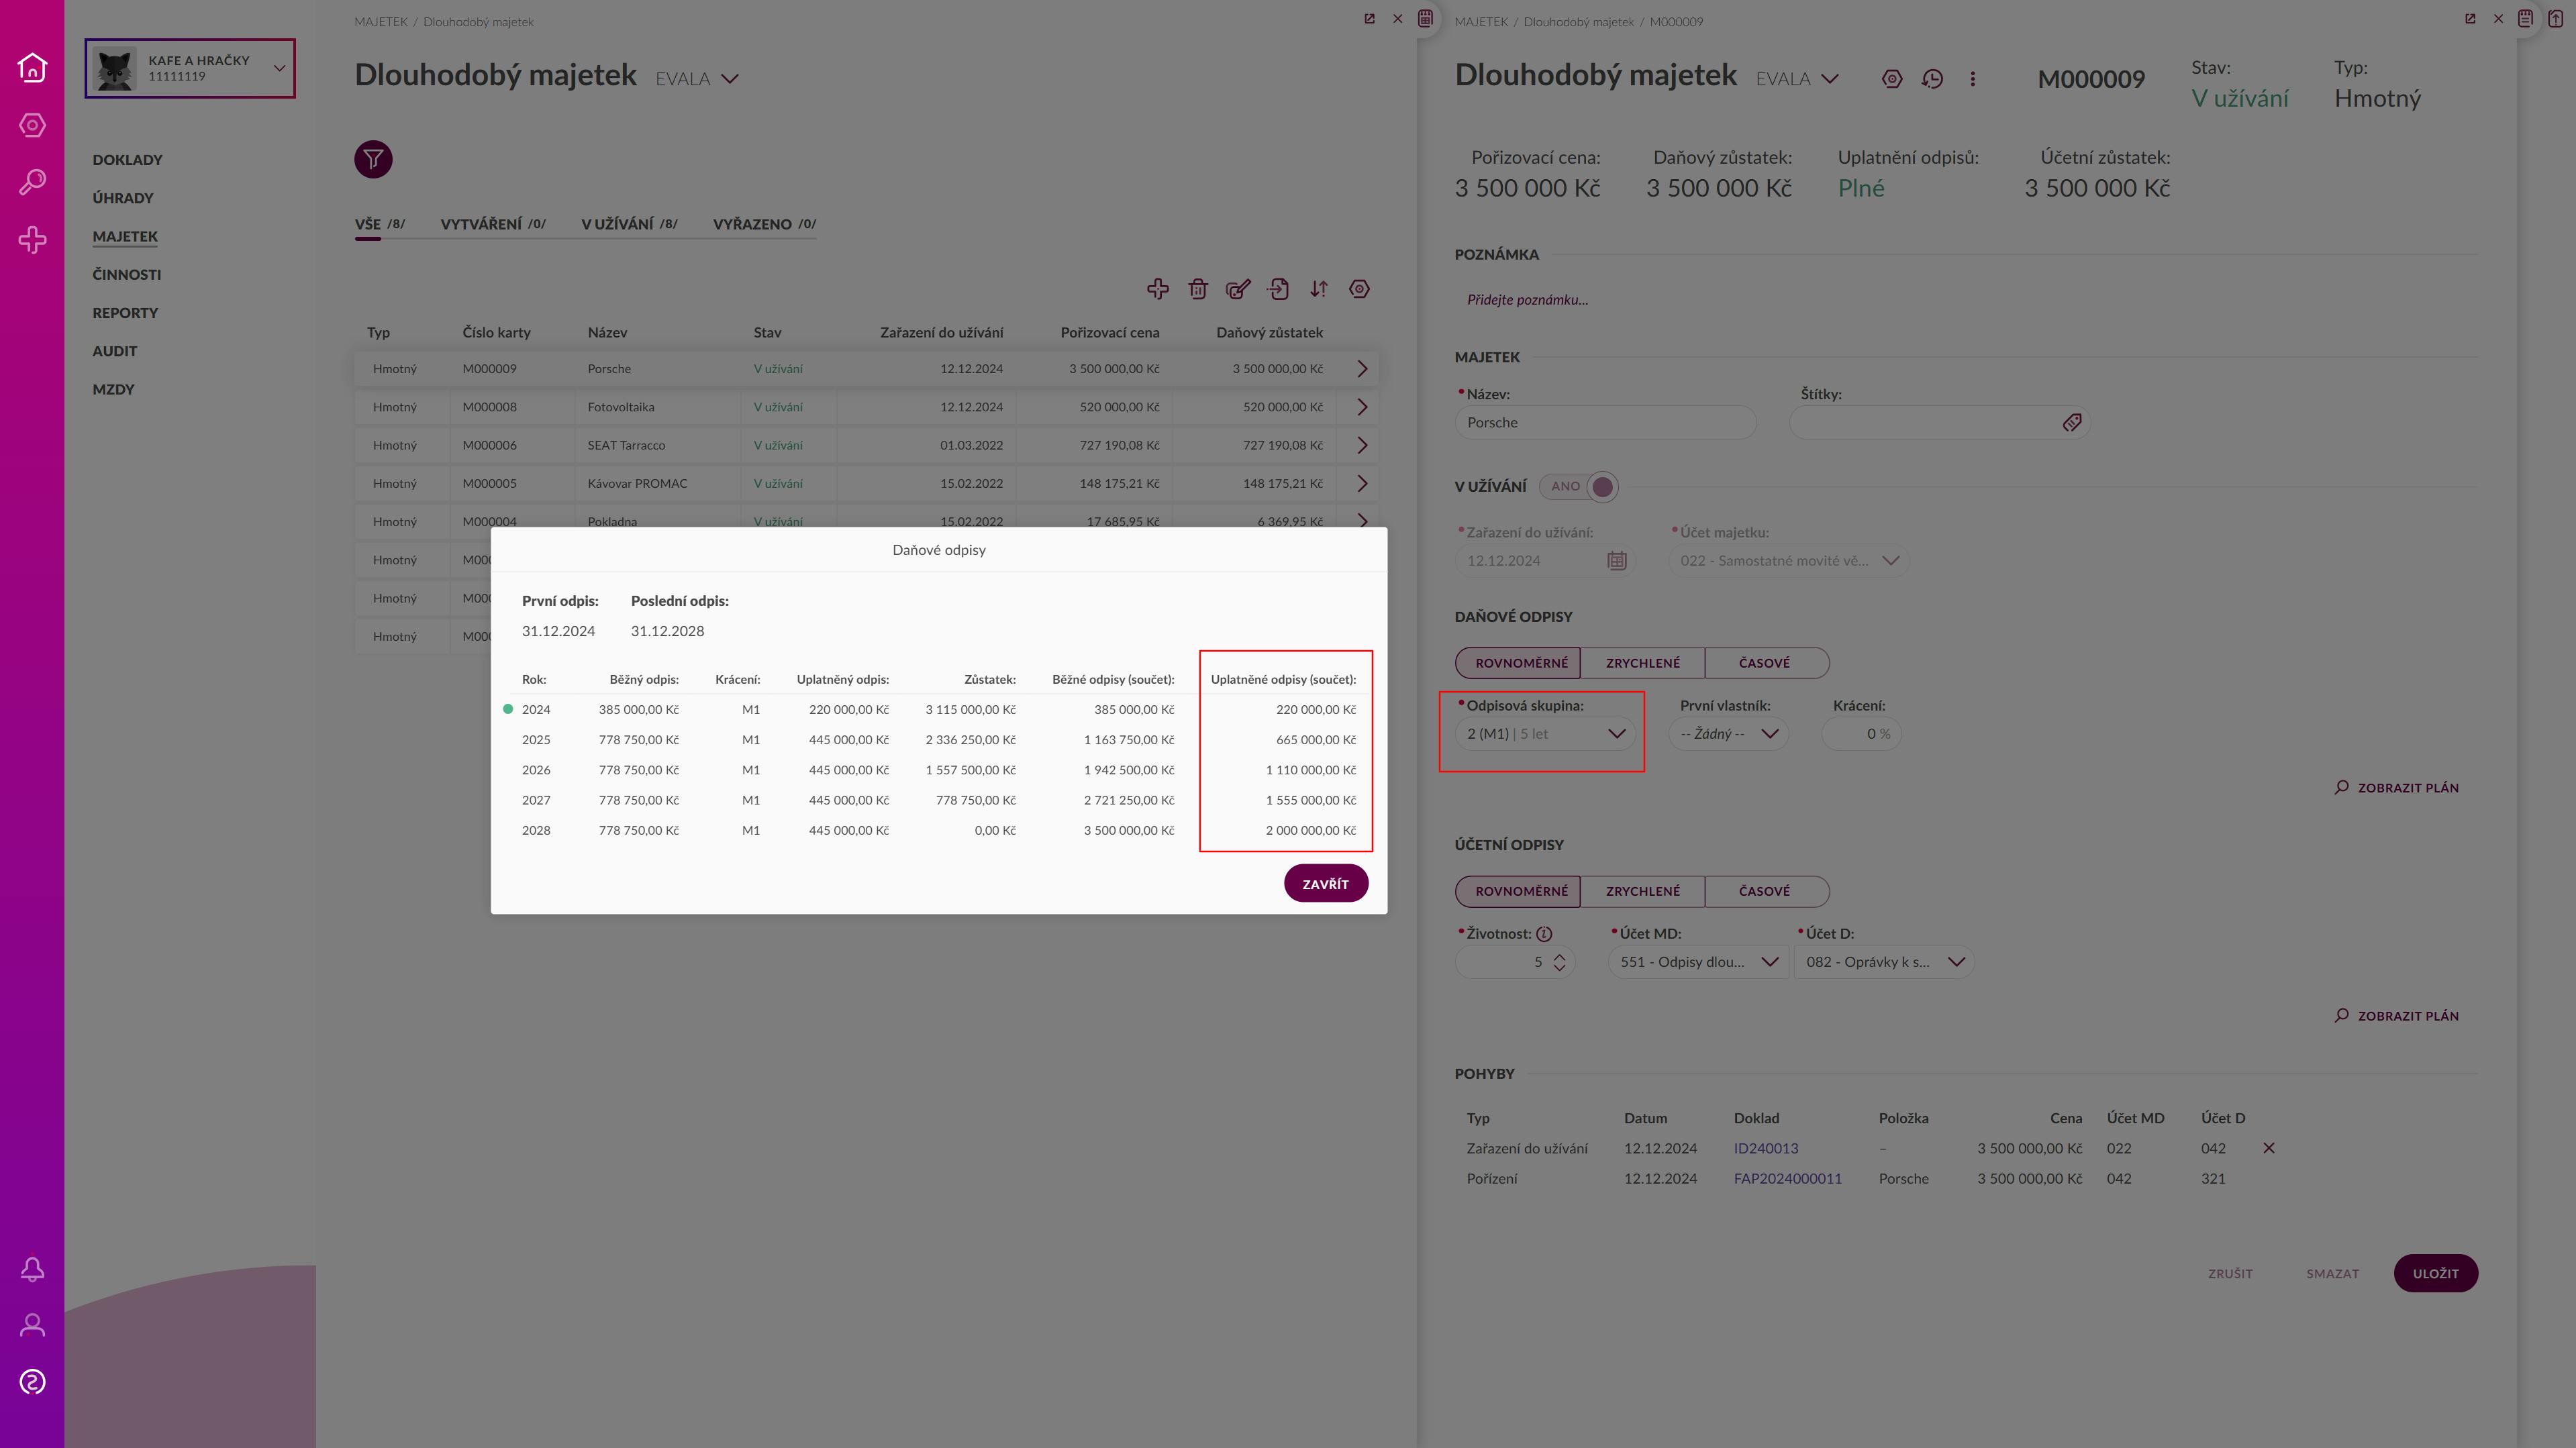Viewport: 2576px width, 1448px height.
Task: Select ČASOVÉ under Účetní odpisy
Action: [x=1764, y=891]
